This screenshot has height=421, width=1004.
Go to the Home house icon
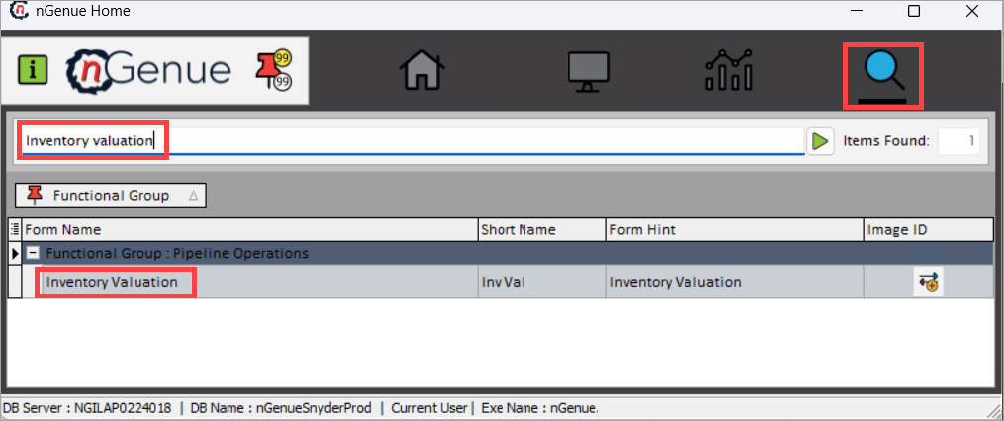422,70
